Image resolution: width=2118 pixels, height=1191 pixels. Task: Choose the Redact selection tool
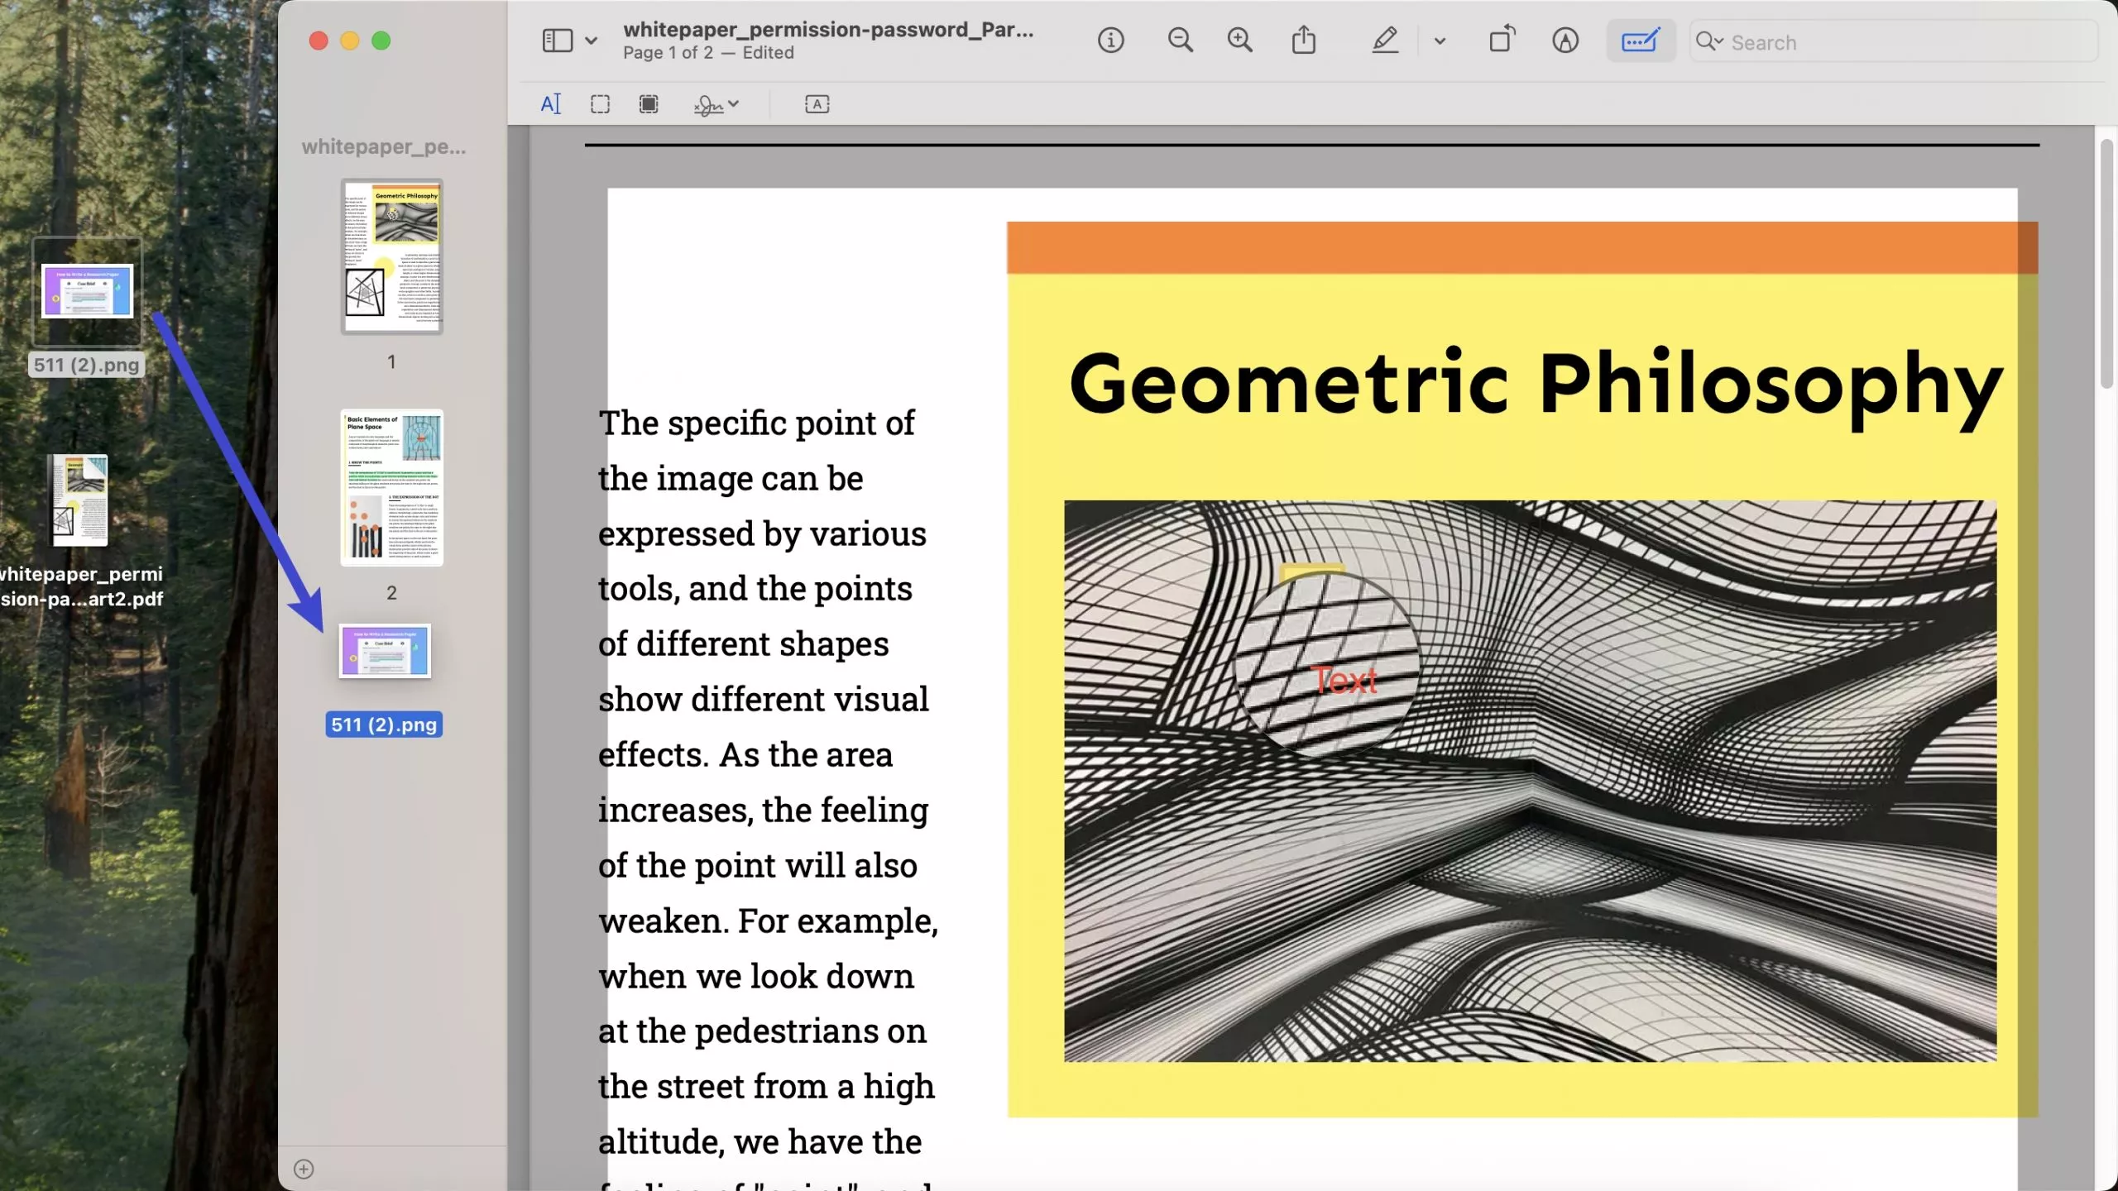pyautogui.click(x=649, y=104)
